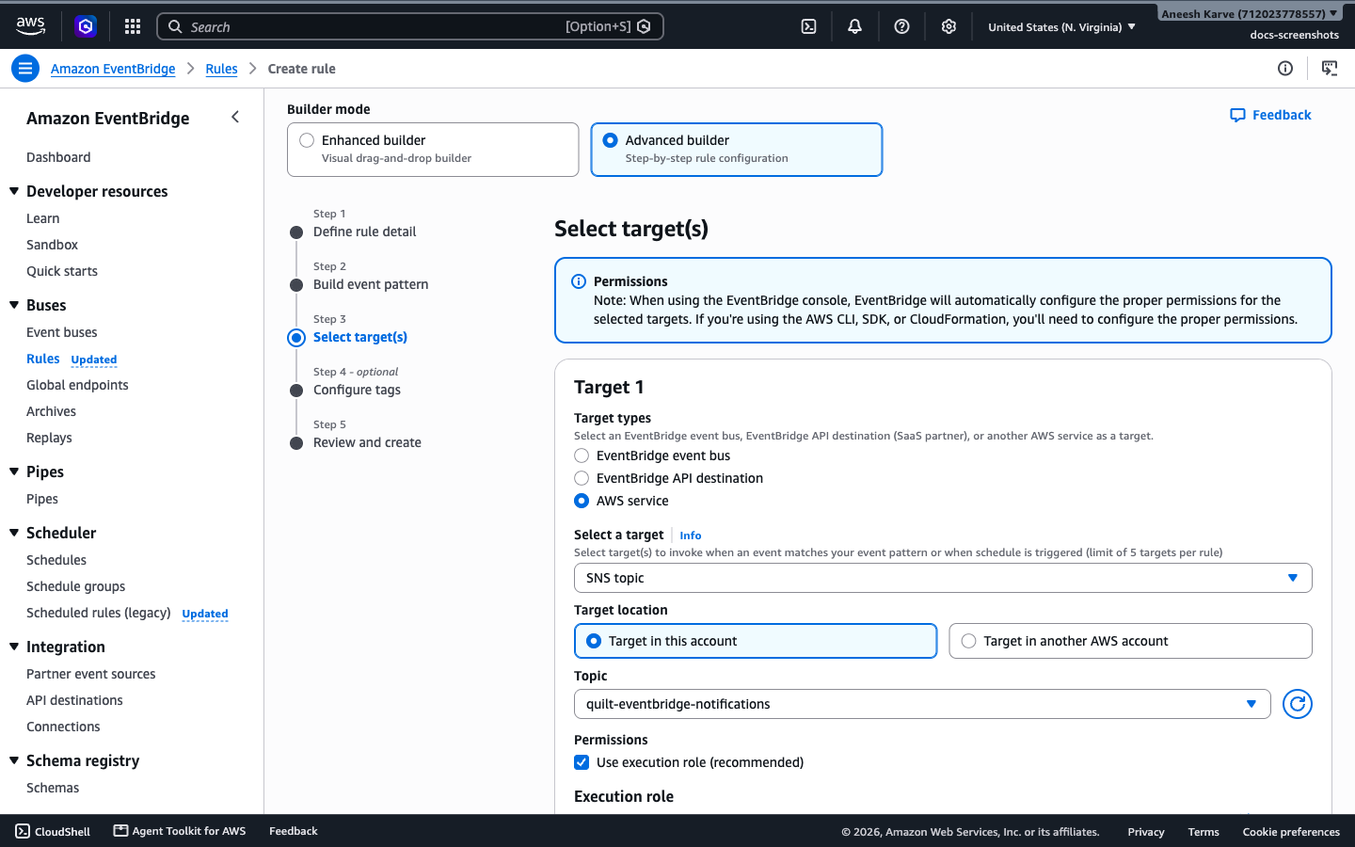The image size is (1355, 847).
Task: Open the settings gear in top bar
Action: click(948, 26)
